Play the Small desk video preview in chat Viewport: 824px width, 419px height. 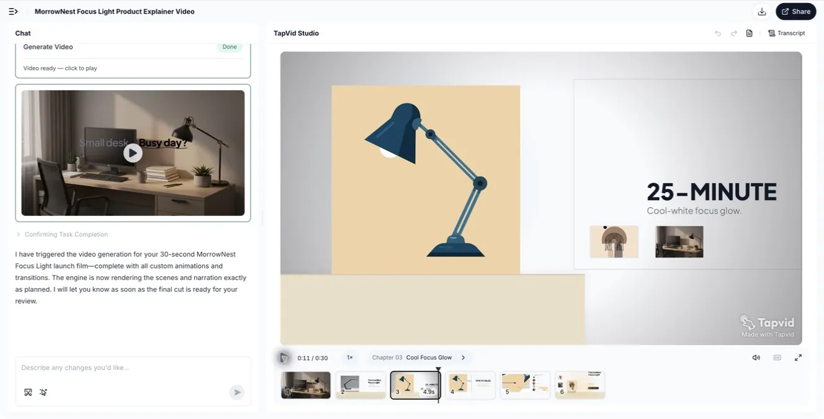point(133,153)
